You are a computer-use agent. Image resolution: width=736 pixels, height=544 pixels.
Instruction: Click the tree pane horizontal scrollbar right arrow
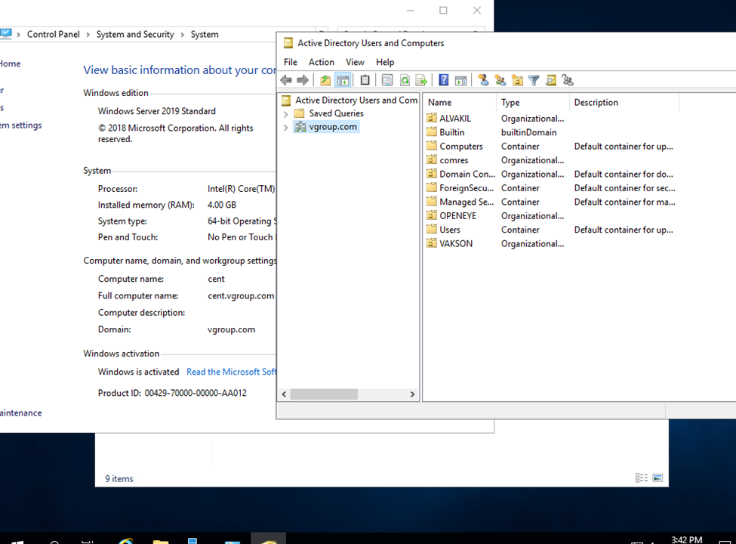pyautogui.click(x=412, y=394)
